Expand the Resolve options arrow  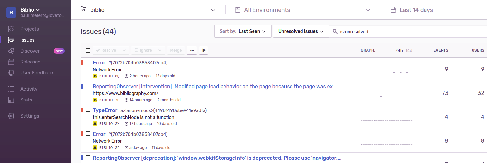pyautogui.click(x=124, y=50)
